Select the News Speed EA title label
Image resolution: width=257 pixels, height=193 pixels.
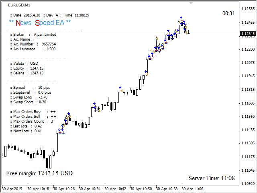[x=40, y=23]
